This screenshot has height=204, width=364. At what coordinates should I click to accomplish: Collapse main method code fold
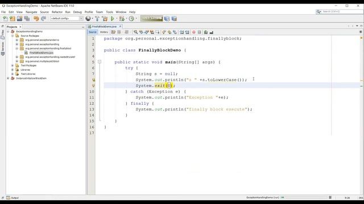click(x=100, y=62)
